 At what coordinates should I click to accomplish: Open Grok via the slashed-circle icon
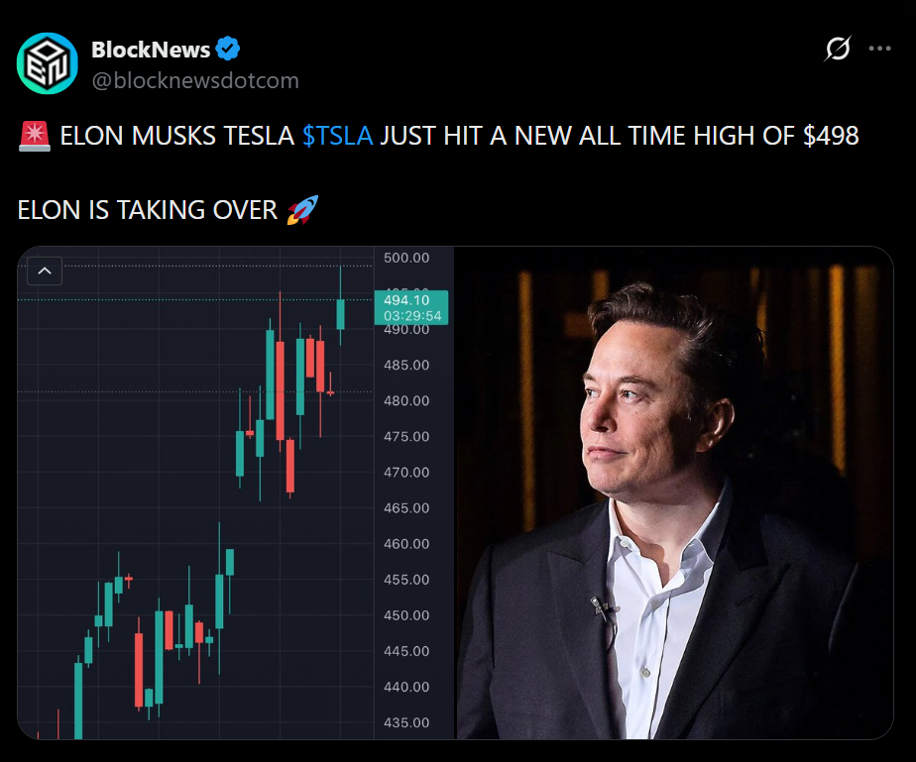[838, 47]
